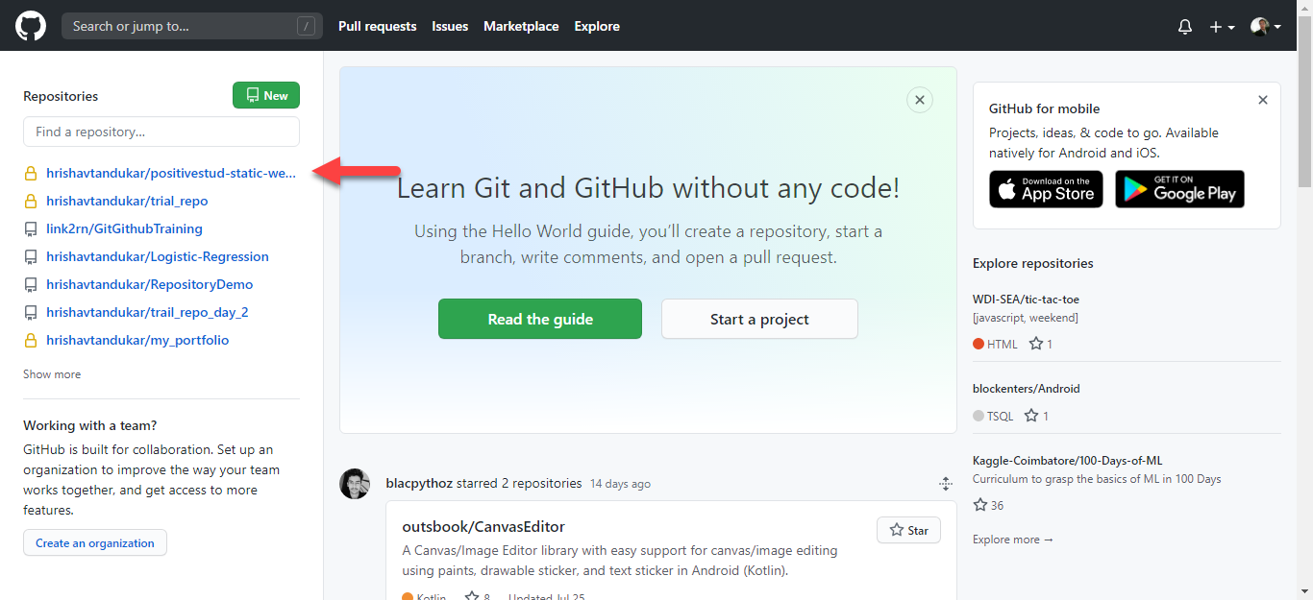Screen dimensions: 1313x600
Task: Click the slash shortcut icon in search
Action: click(307, 27)
